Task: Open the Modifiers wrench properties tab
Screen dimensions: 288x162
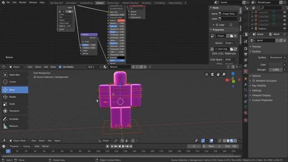Action: [x=246, y=85]
